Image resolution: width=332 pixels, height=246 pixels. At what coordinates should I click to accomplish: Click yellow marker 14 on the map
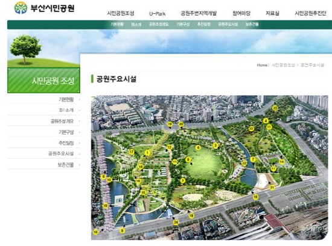(x=282, y=162)
